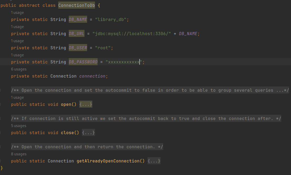This screenshot has height=175, width=291.
Task: Click the DB_PASSWORD field declaration
Action: coord(83,62)
